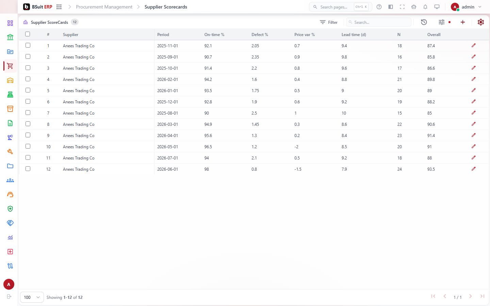Viewport: 490px width, 306px height.
Task: Click the Filter button
Action: click(x=329, y=22)
